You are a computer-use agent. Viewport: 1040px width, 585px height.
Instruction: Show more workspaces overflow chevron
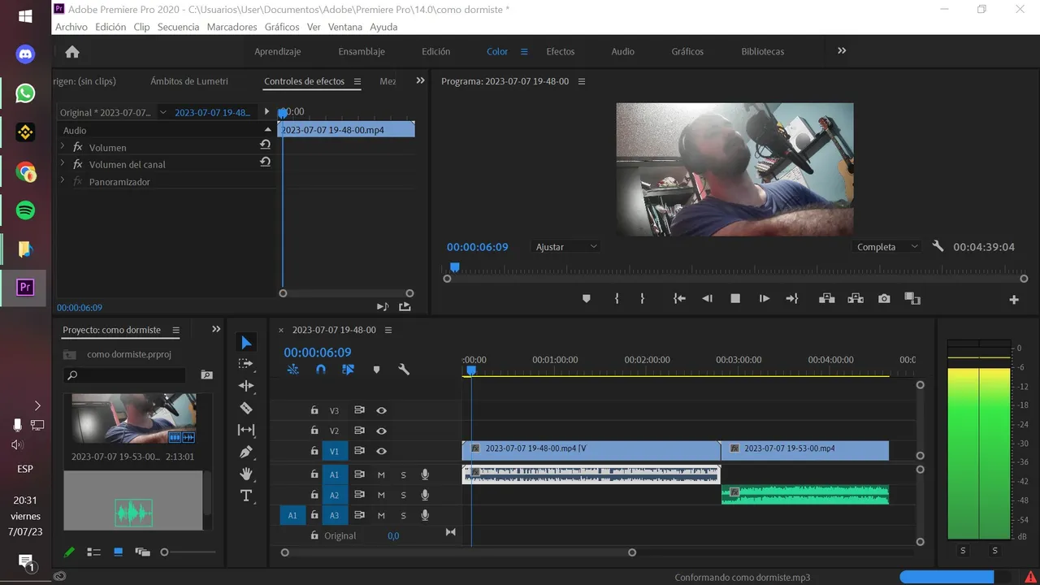coord(842,50)
